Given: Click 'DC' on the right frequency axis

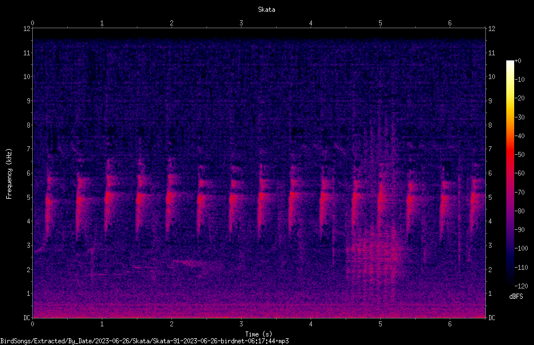Looking at the screenshot, I should [492, 318].
